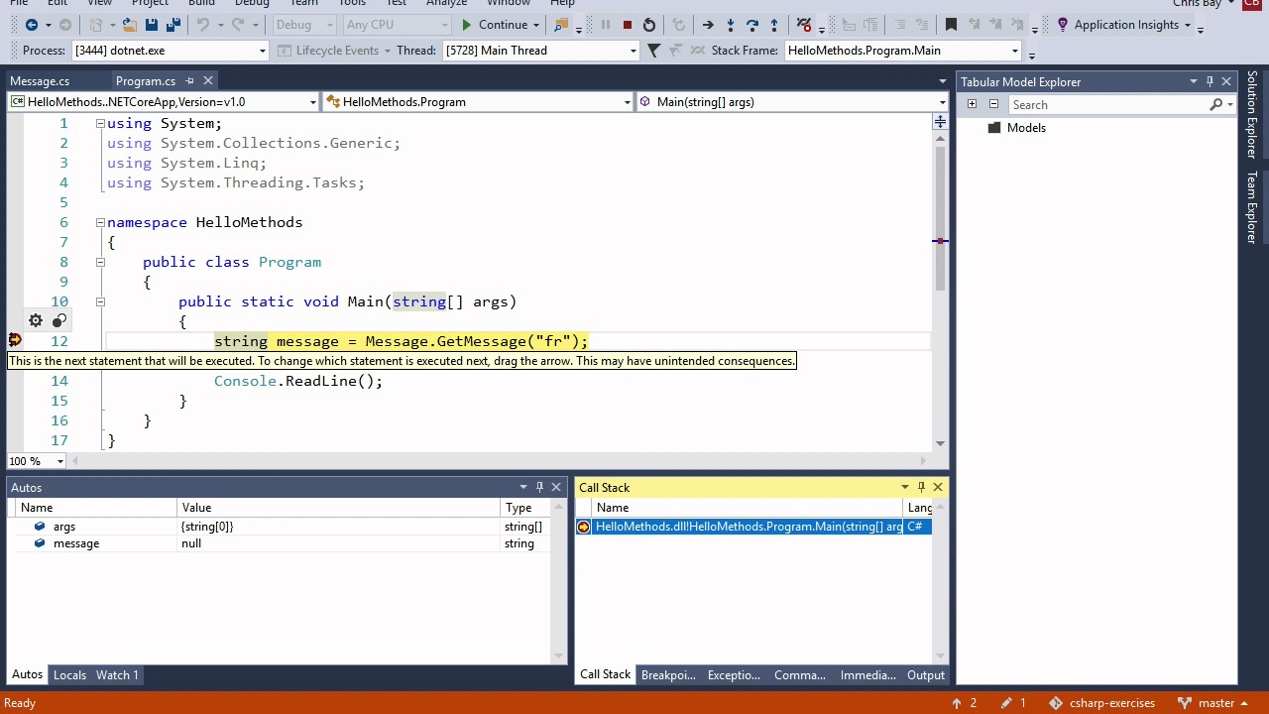
Task: Collapse the Main method region
Action: click(x=100, y=301)
